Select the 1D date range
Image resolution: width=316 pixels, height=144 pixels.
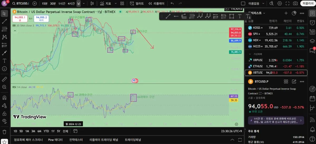[15, 131]
